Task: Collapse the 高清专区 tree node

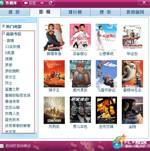Action: pyautogui.click(x=3, y=33)
